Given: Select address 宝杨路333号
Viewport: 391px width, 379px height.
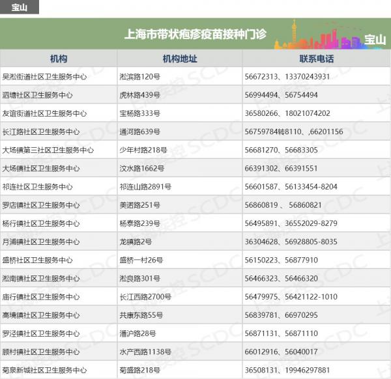Looking at the screenshot, I should pos(139,113).
